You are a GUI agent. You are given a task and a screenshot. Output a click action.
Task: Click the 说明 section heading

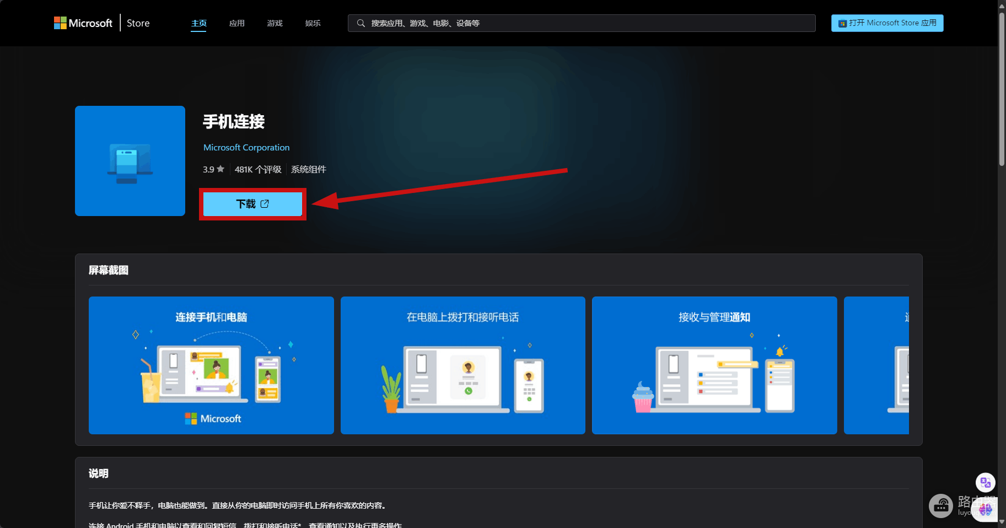(99, 473)
